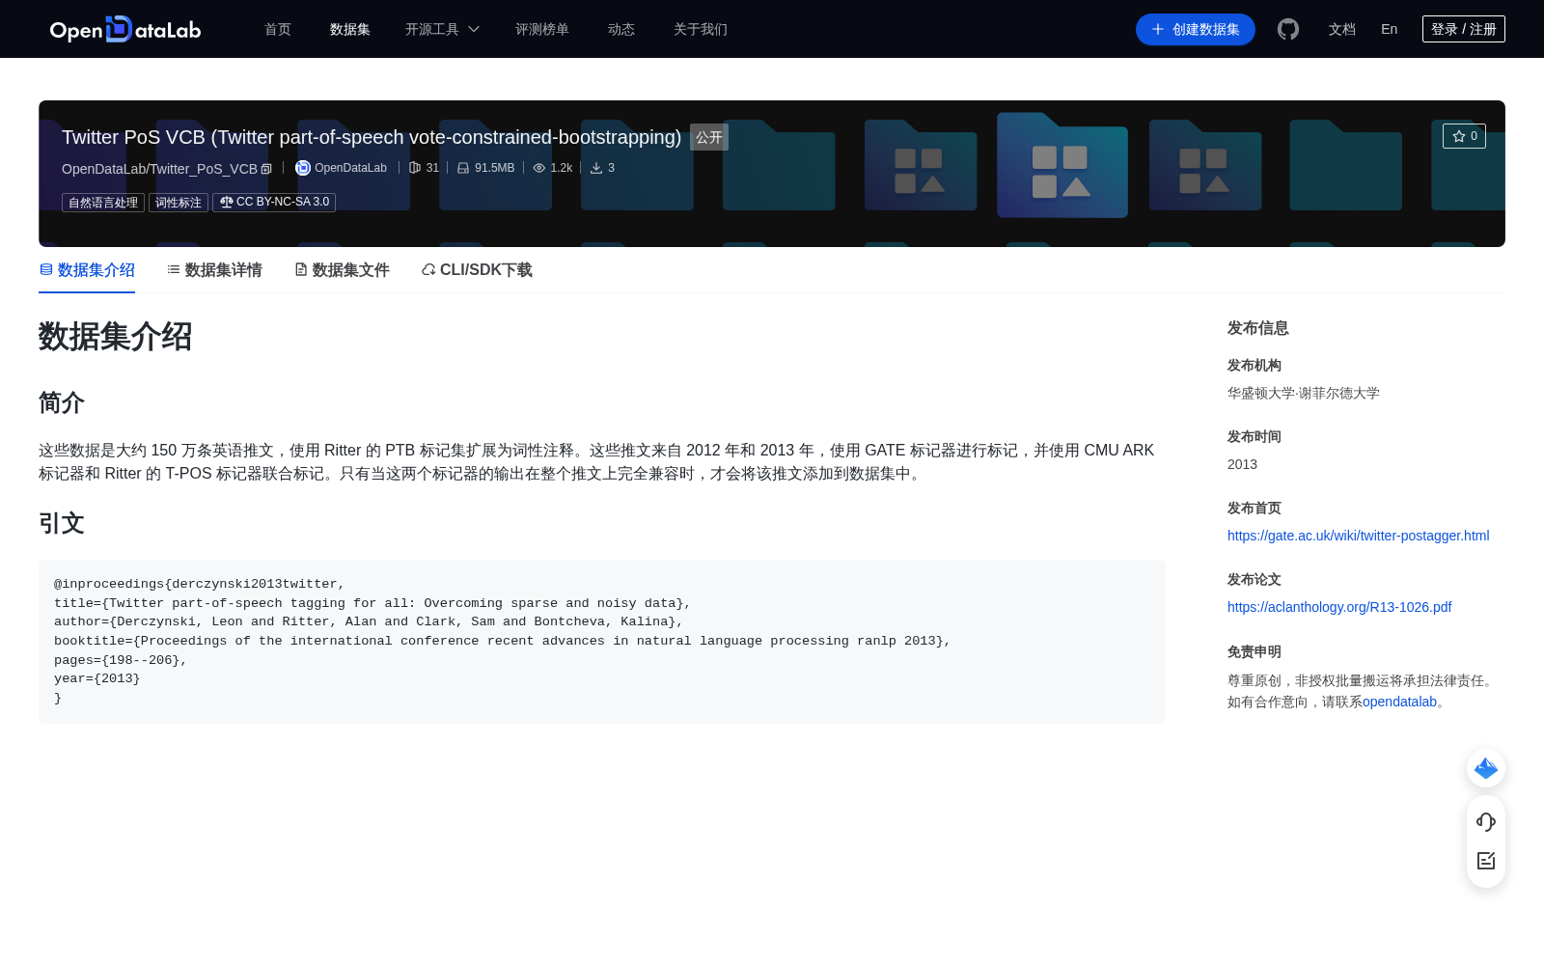1544x965 pixels.
Task: Switch to the CLI/SDK下载 tab
Action: point(477,270)
